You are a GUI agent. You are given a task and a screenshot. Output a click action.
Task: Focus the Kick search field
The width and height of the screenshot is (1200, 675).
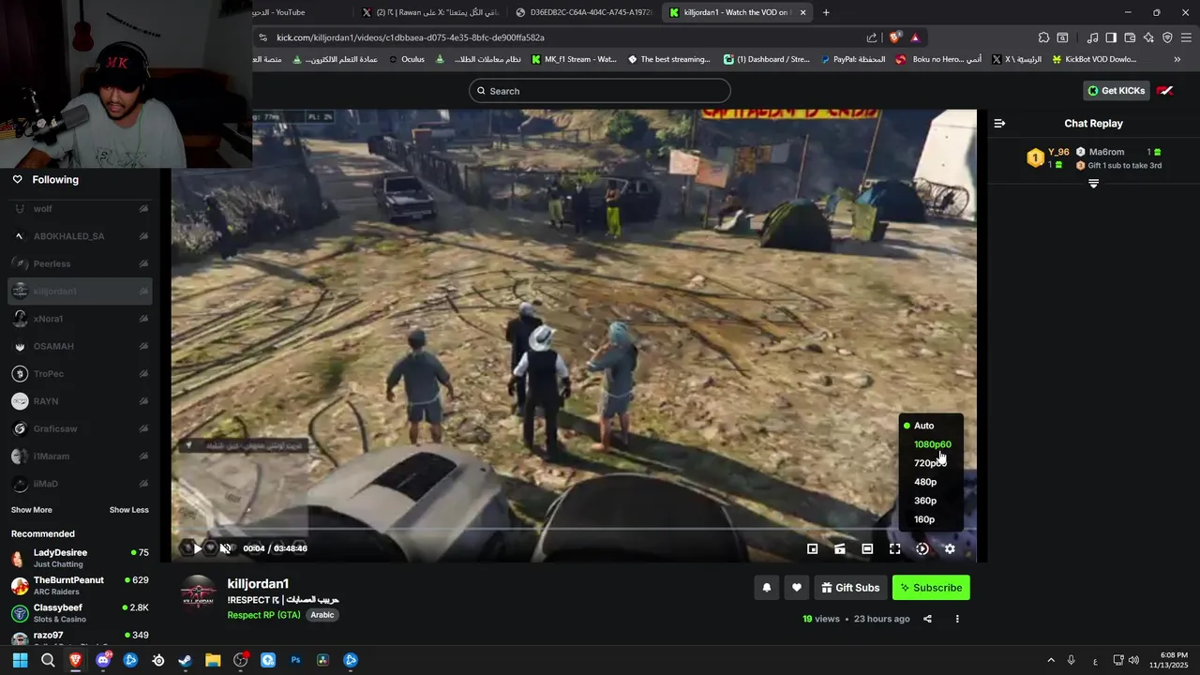(x=600, y=91)
